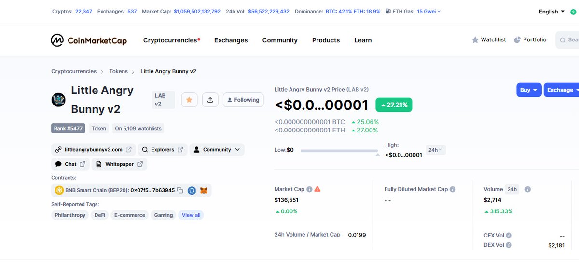The height and width of the screenshot is (263, 579).
Task: Click the MetaMask fox icon
Action: coord(204,190)
